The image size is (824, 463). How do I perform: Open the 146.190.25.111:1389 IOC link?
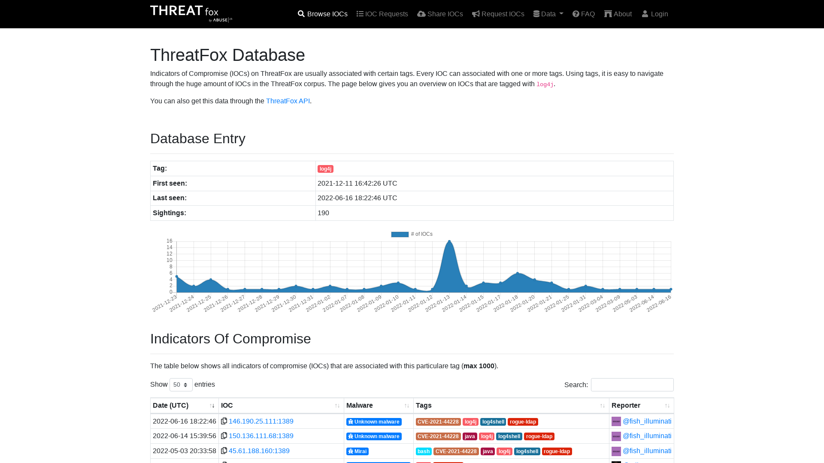coord(261,421)
